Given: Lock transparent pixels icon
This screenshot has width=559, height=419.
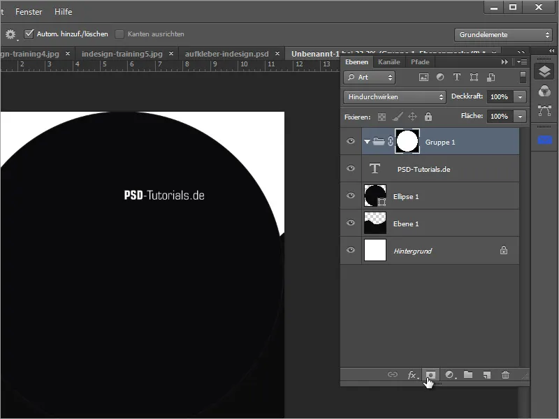Looking at the screenshot, I should 382,117.
